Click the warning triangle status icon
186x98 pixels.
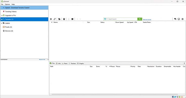click(182, 97)
